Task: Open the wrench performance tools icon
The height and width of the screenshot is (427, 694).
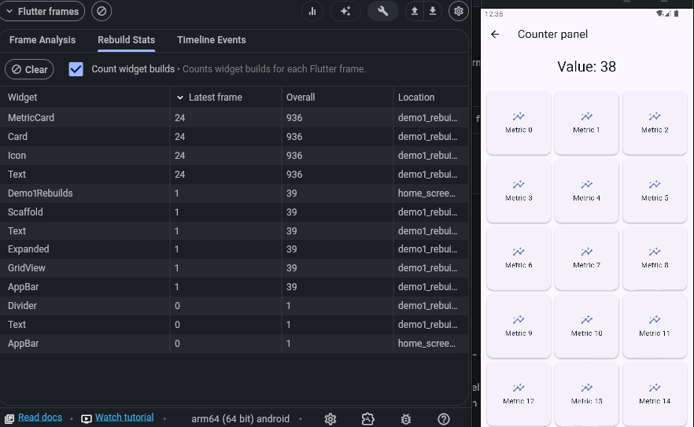Action: pos(383,12)
